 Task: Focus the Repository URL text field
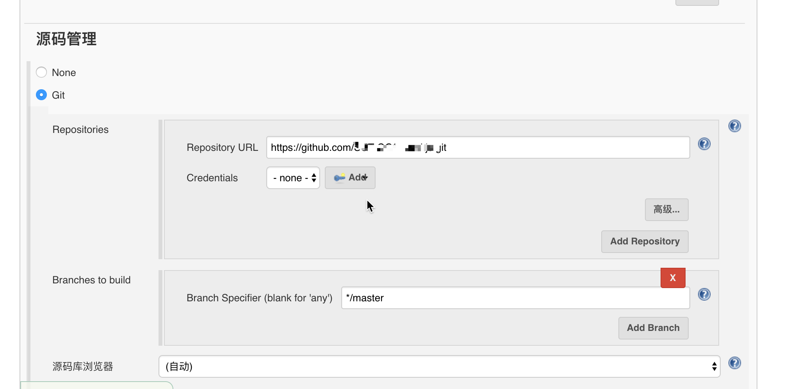tap(547, 147)
